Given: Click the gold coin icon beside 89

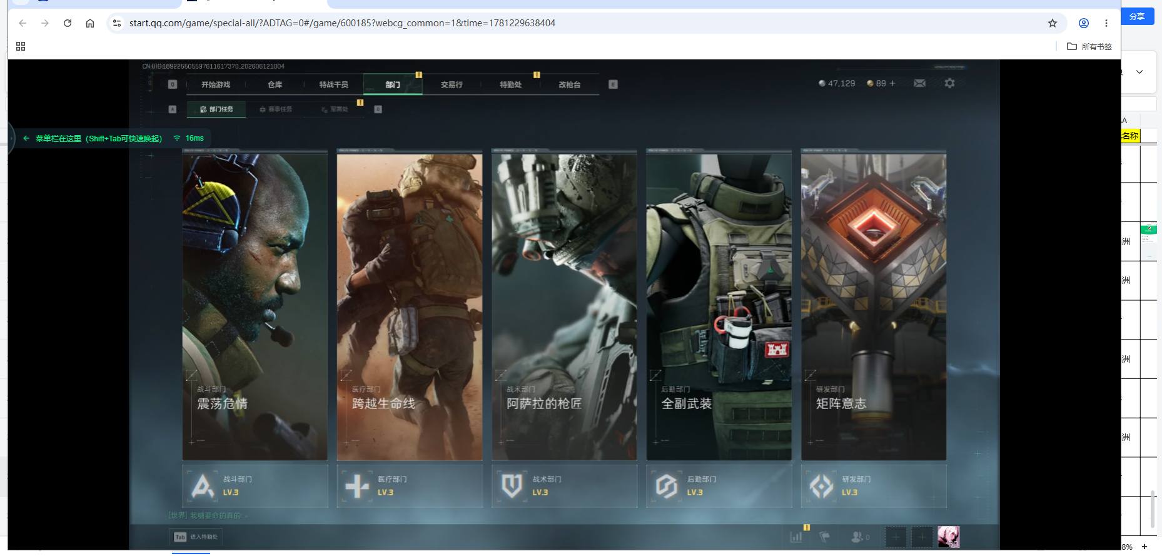Looking at the screenshot, I should click(870, 83).
